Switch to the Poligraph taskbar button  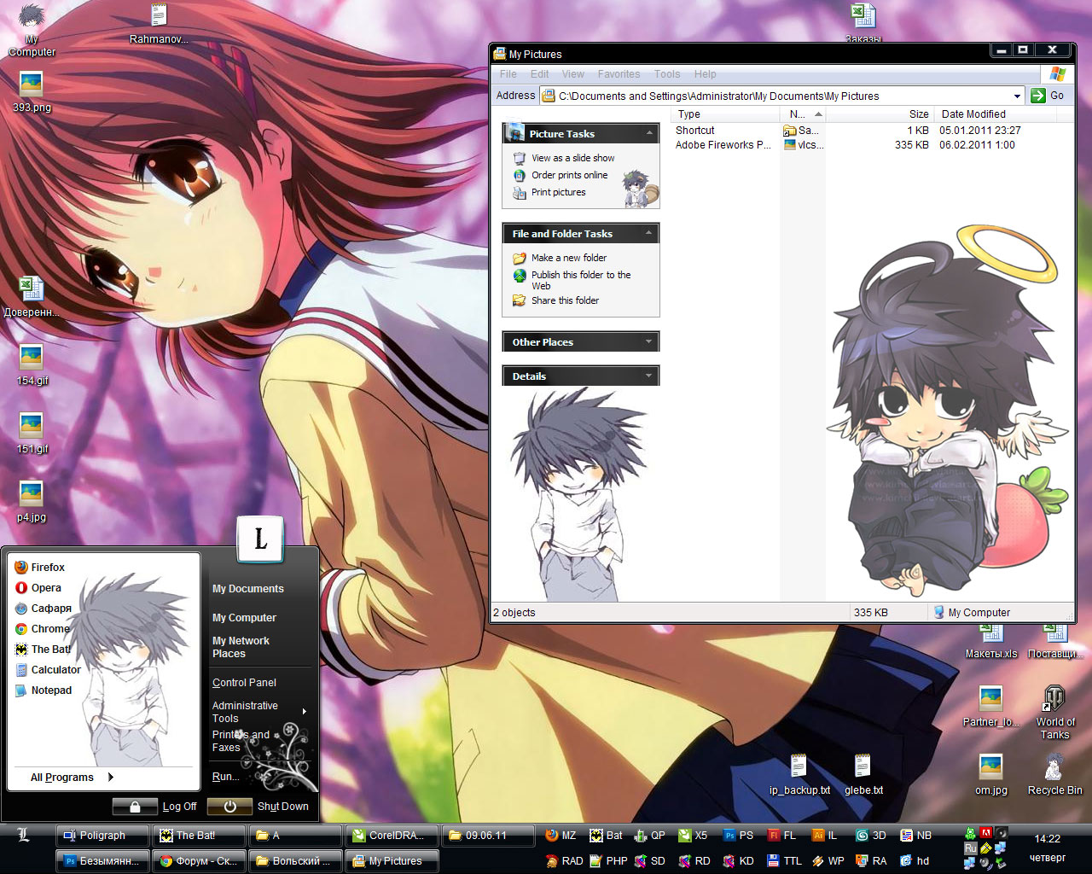point(102,836)
